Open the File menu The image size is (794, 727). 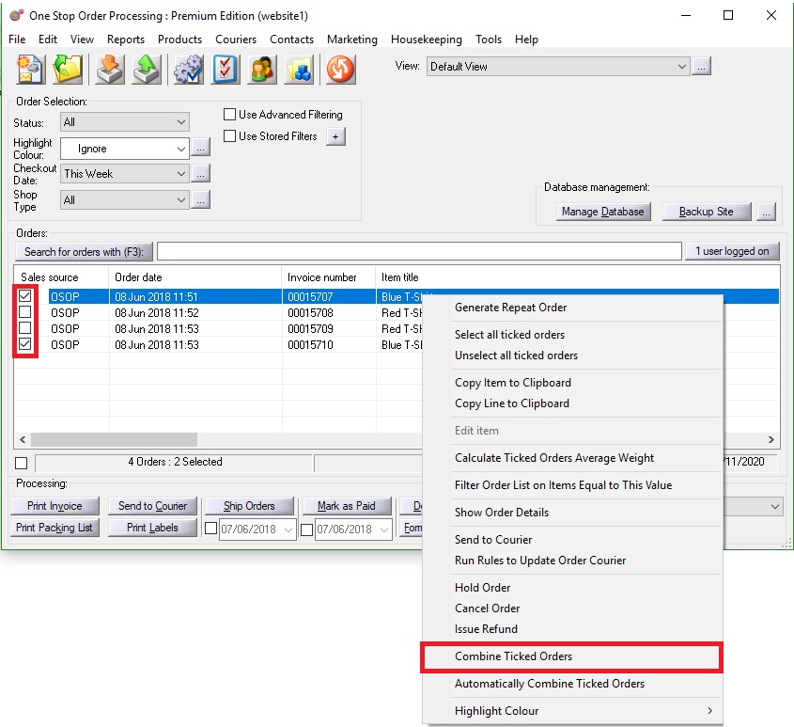(17, 40)
